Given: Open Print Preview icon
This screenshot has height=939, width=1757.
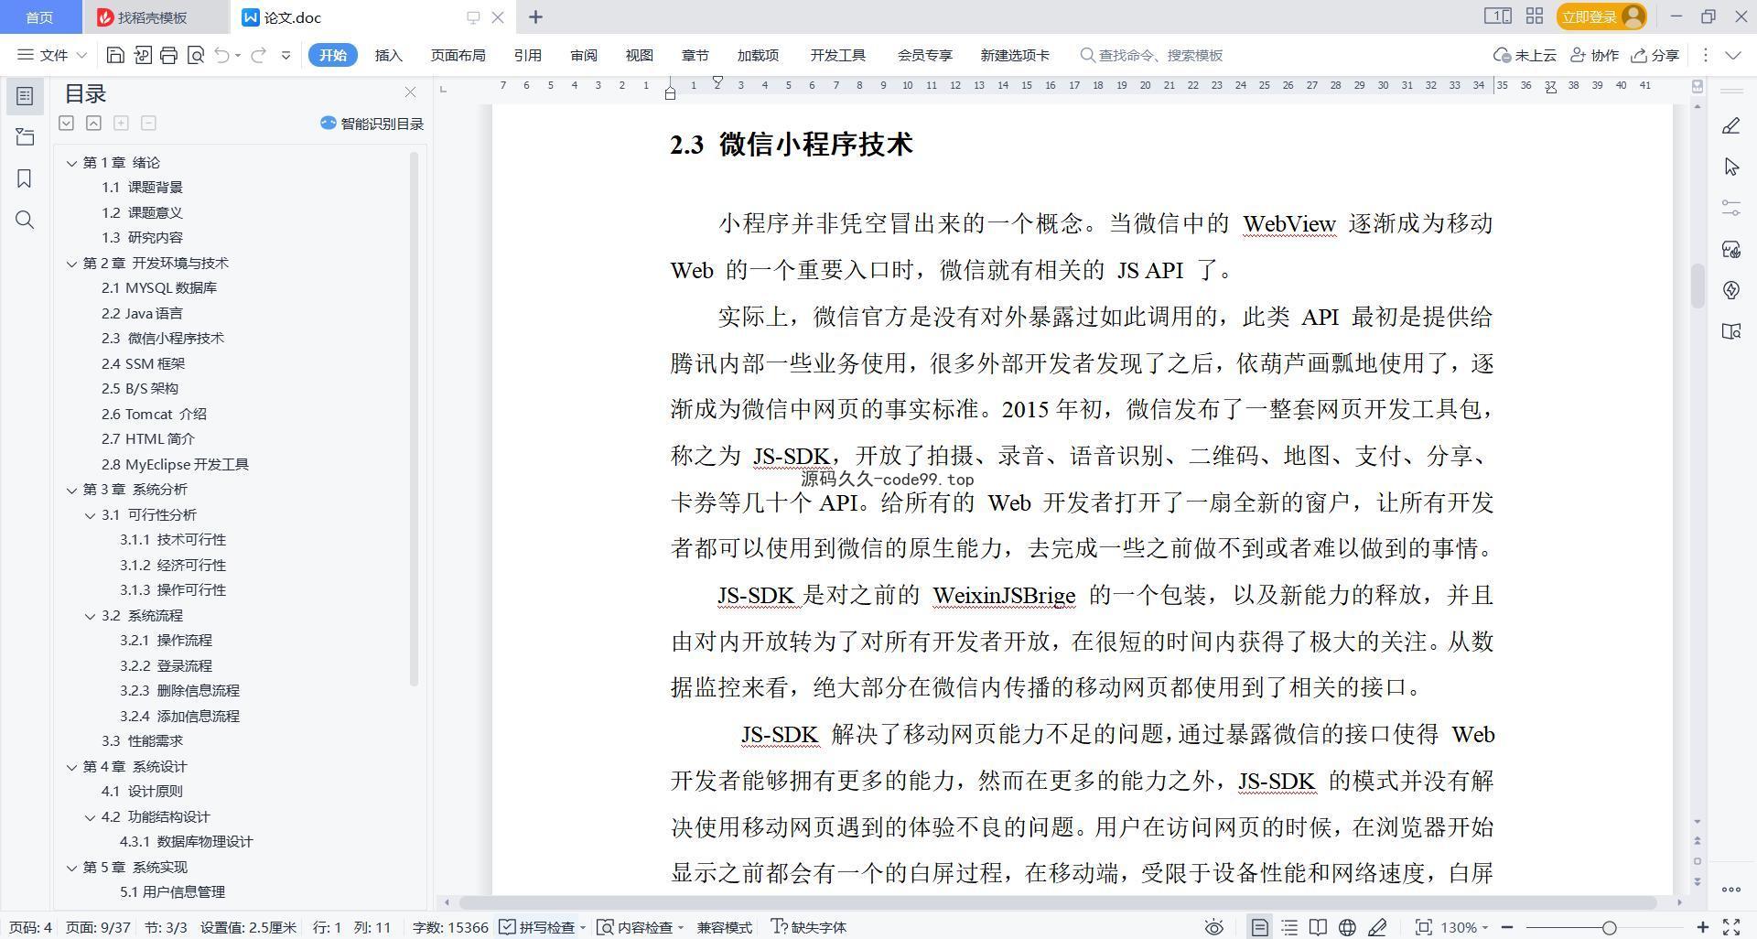Looking at the screenshot, I should (x=195, y=55).
